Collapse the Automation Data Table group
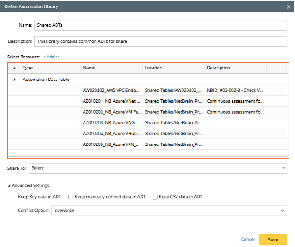This screenshot has height=247, width=295. [x=13, y=80]
